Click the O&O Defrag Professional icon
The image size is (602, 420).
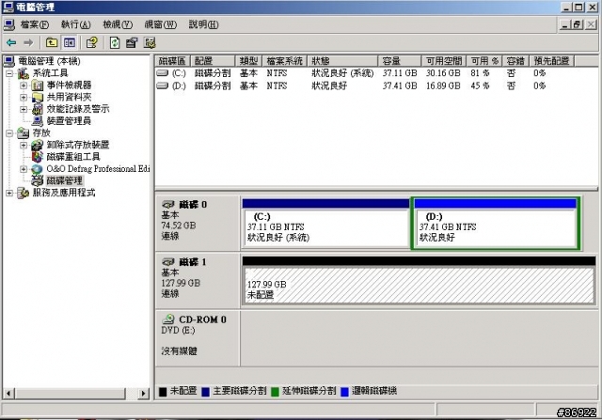coord(38,169)
